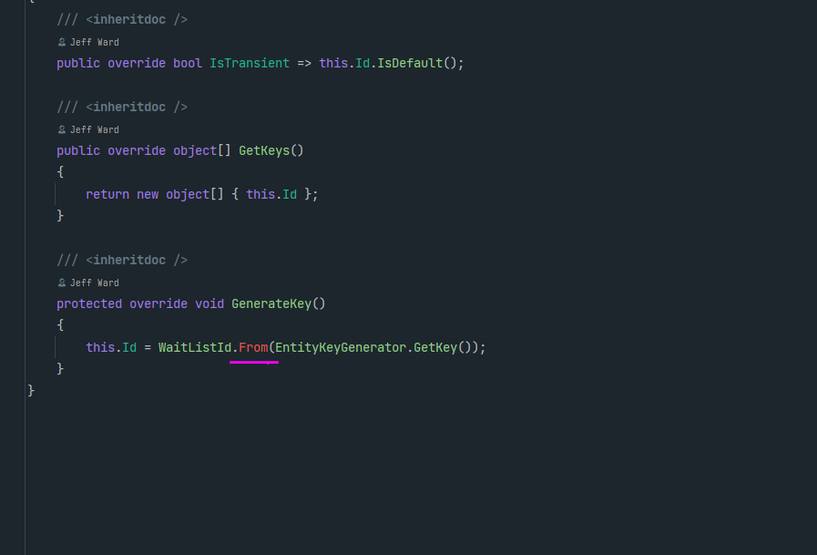Click the GetKeys method name

pos(263,150)
